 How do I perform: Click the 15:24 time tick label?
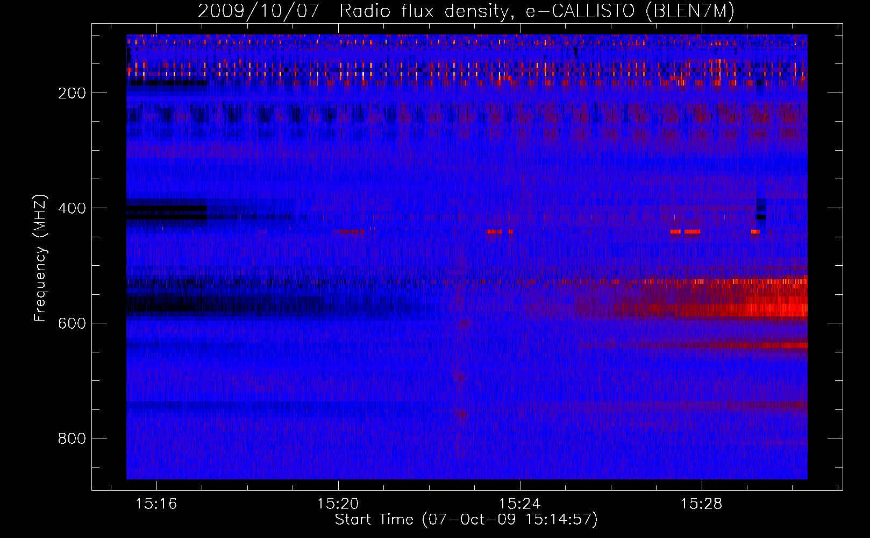point(519,504)
